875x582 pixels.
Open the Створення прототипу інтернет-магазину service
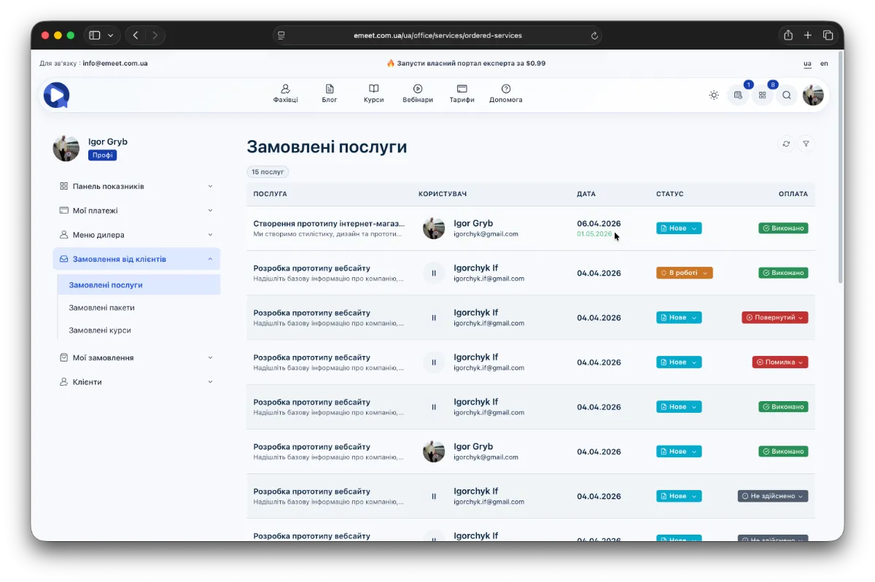click(x=329, y=223)
